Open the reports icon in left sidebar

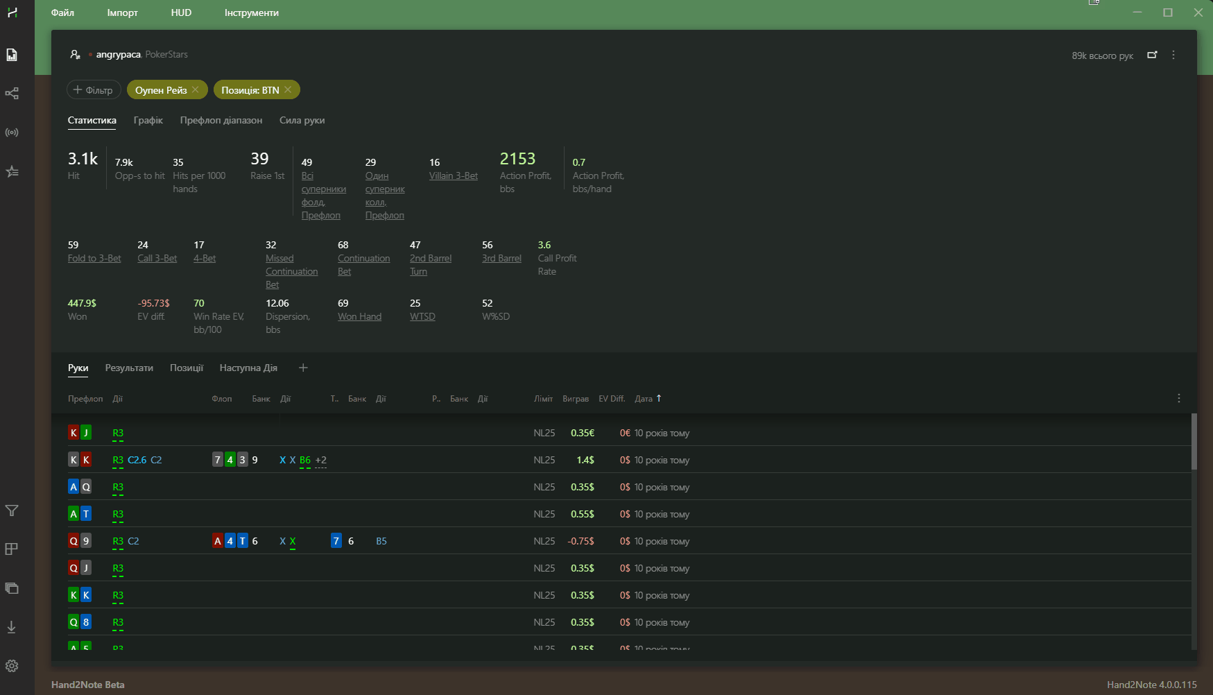click(x=12, y=55)
